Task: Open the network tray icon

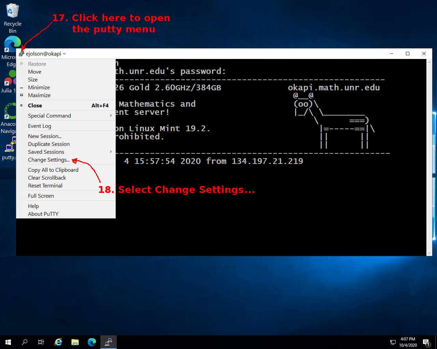Action: pos(393,342)
